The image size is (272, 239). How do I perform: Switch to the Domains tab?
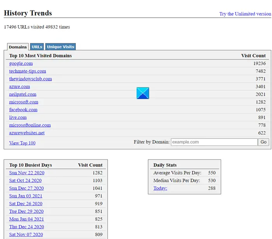pyautogui.click(x=18, y=47)
